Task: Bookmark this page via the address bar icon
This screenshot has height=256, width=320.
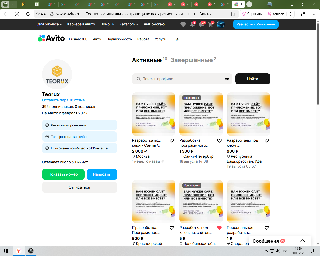Action: pyautogui.click(x=233, y=14)
